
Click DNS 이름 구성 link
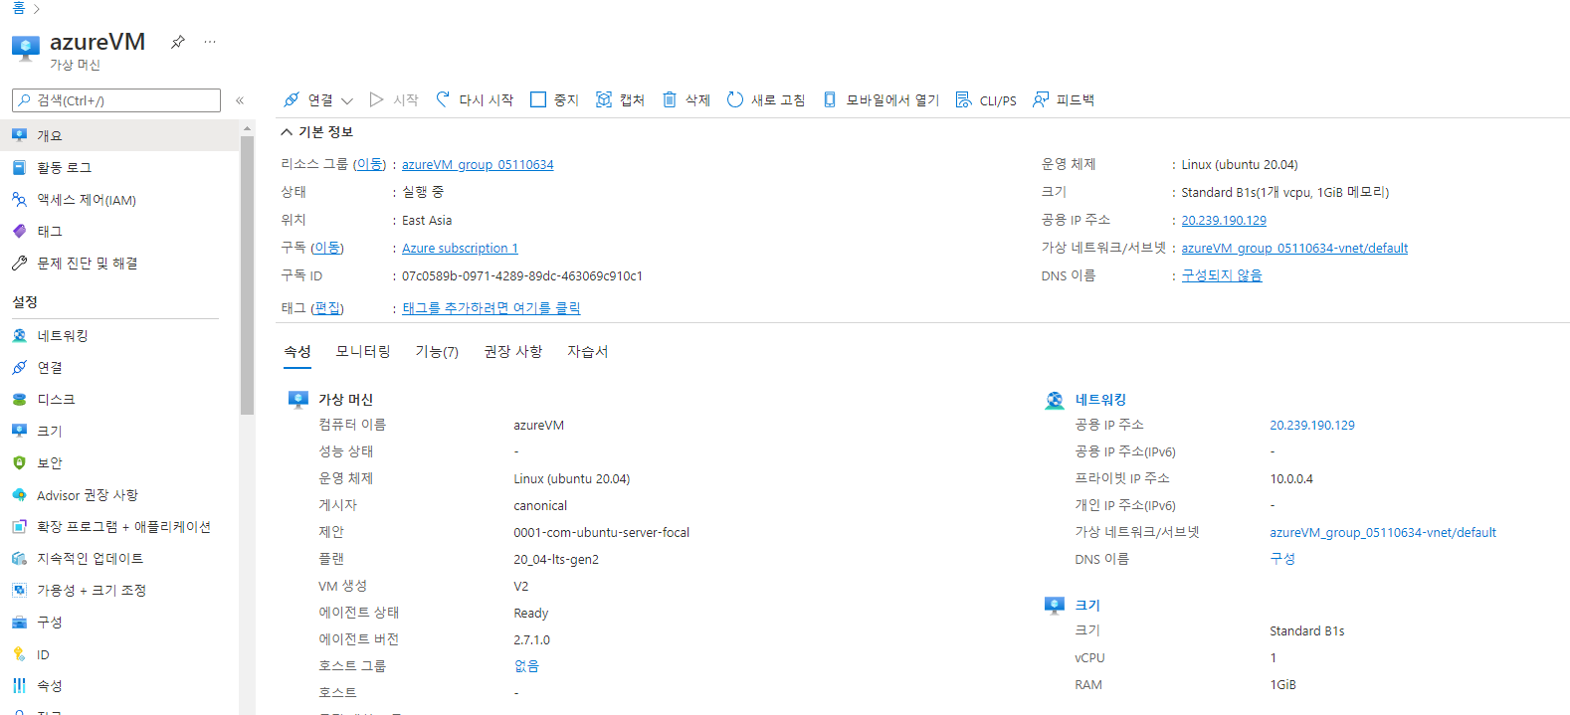point(1282,559)
